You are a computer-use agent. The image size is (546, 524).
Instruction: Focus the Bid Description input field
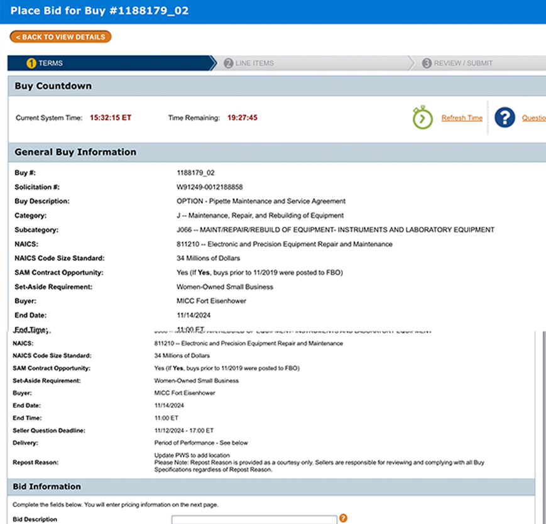click(254, 520)
